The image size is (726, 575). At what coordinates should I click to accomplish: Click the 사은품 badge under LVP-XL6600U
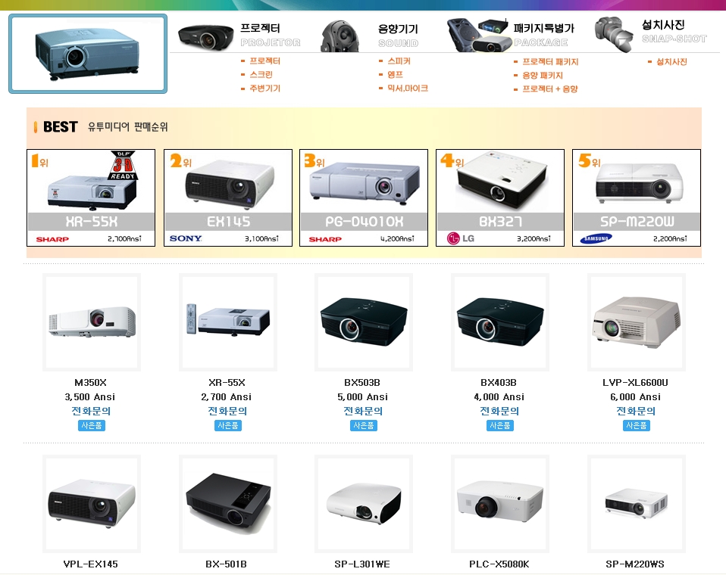[637, 426]
